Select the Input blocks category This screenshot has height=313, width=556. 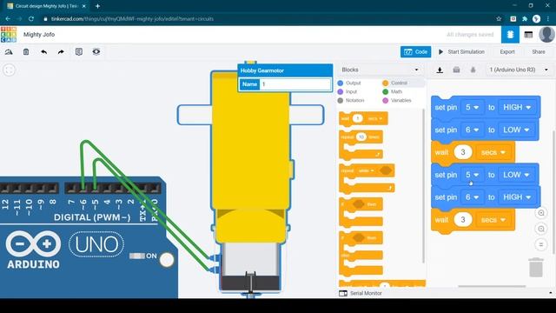[347, 91]
